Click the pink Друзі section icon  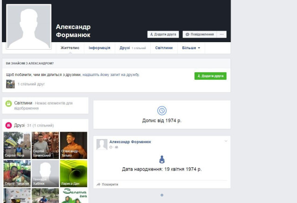click(8, 125)
